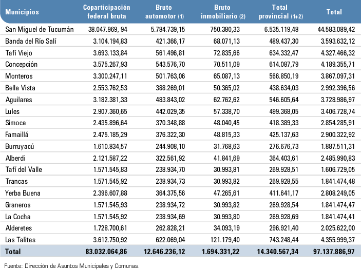Select the Monteros row label

pyautogui.click(x=18, y=76)
